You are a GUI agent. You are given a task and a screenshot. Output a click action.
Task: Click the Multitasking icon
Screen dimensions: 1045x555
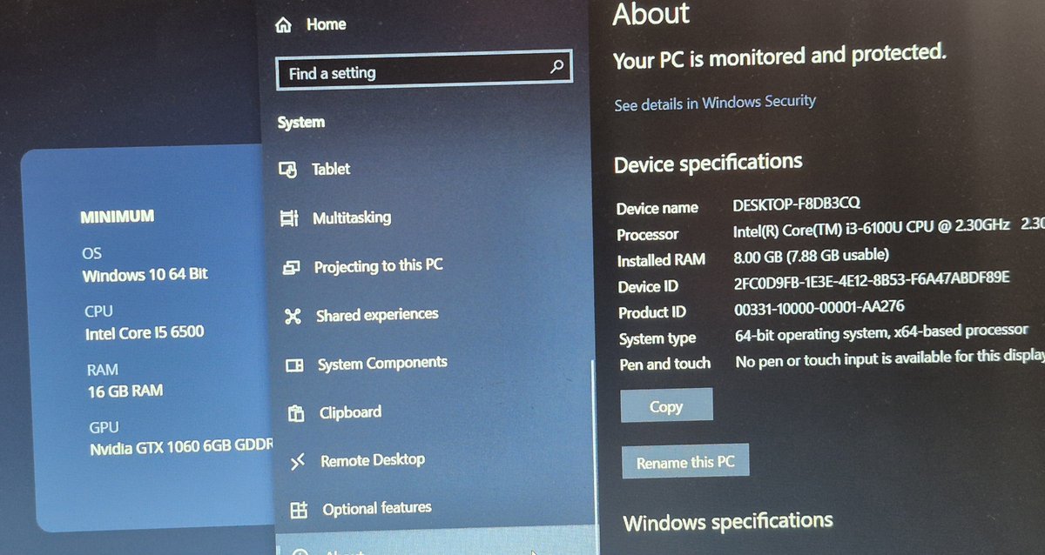[289, 218]
